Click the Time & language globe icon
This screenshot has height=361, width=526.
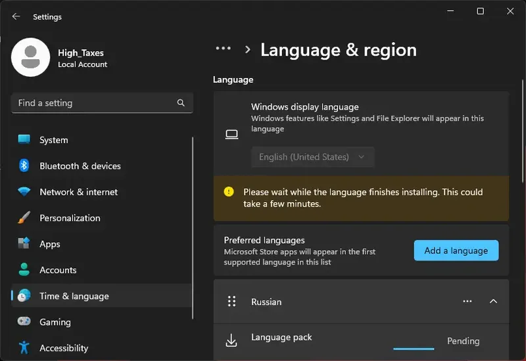pos(24,296)
